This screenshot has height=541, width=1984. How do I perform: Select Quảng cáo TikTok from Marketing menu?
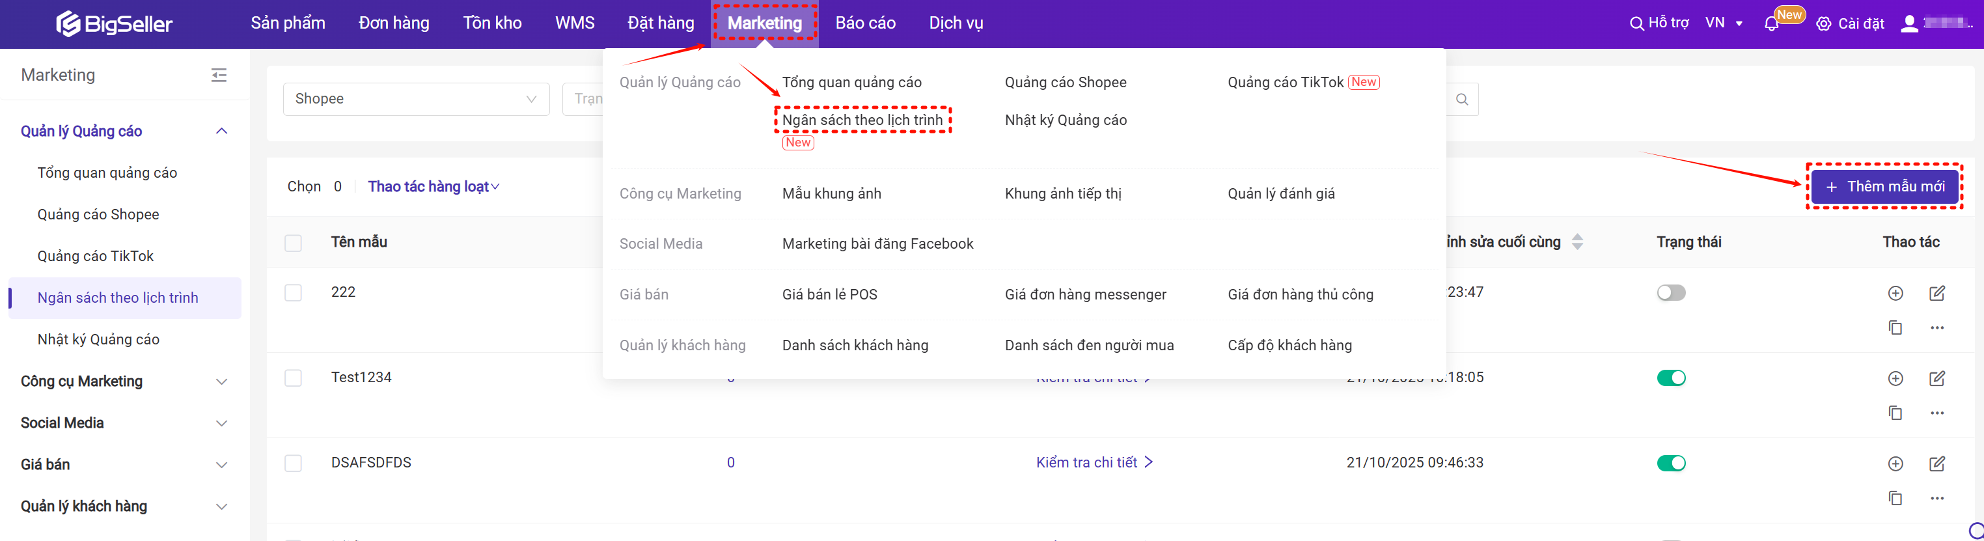pos(1285,83)
